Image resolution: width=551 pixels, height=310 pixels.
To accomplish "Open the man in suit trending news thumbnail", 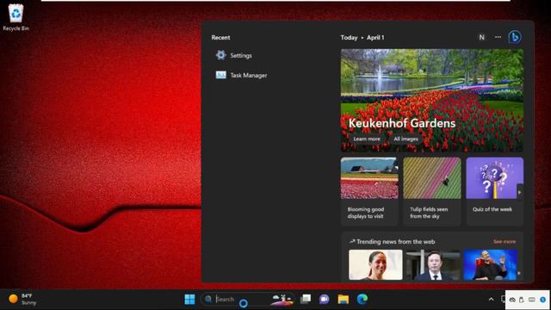I will coord(433,264).
